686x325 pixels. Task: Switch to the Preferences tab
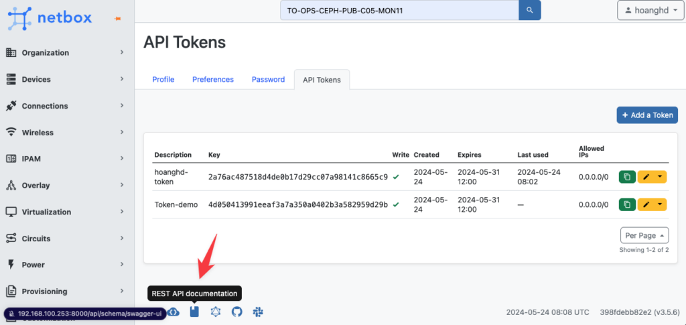coord(213,80)
